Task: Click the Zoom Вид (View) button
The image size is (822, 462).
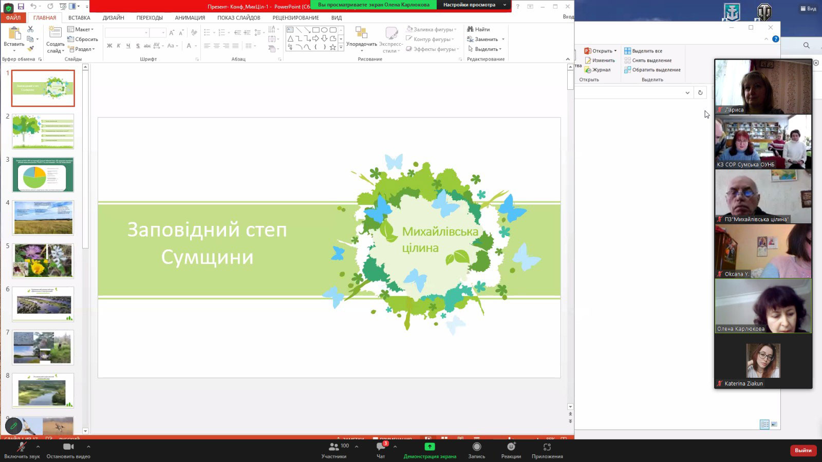Action: [808, 8]
